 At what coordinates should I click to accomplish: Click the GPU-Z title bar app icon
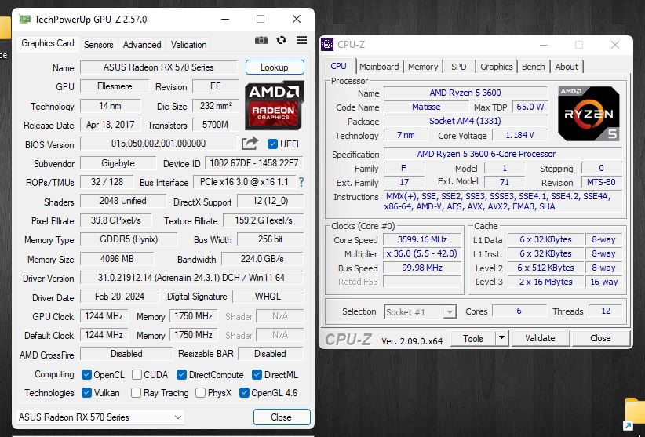[25, 20]
